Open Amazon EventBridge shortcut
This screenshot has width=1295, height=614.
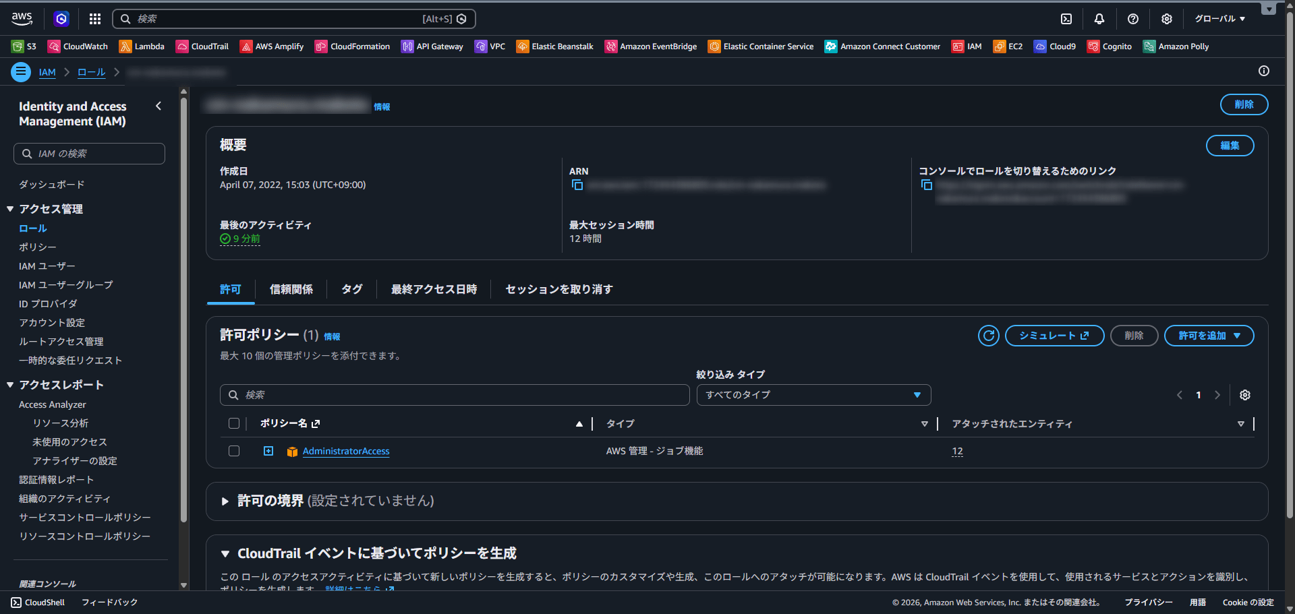[651, 47]
